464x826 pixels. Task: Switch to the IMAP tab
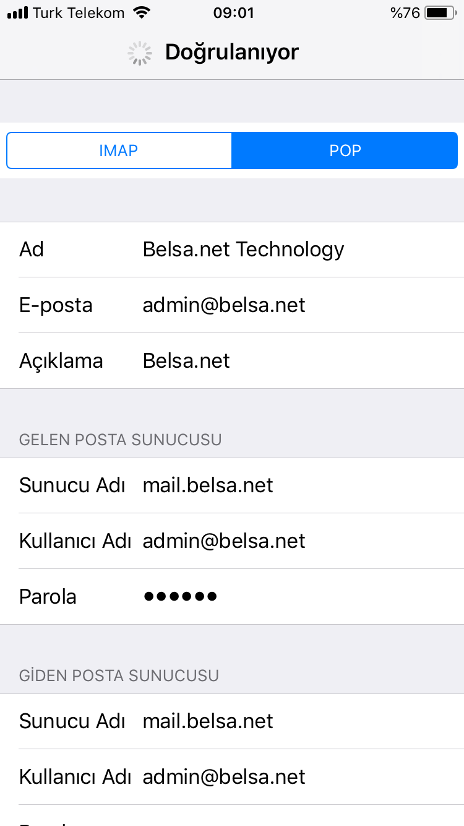[119, 150]
